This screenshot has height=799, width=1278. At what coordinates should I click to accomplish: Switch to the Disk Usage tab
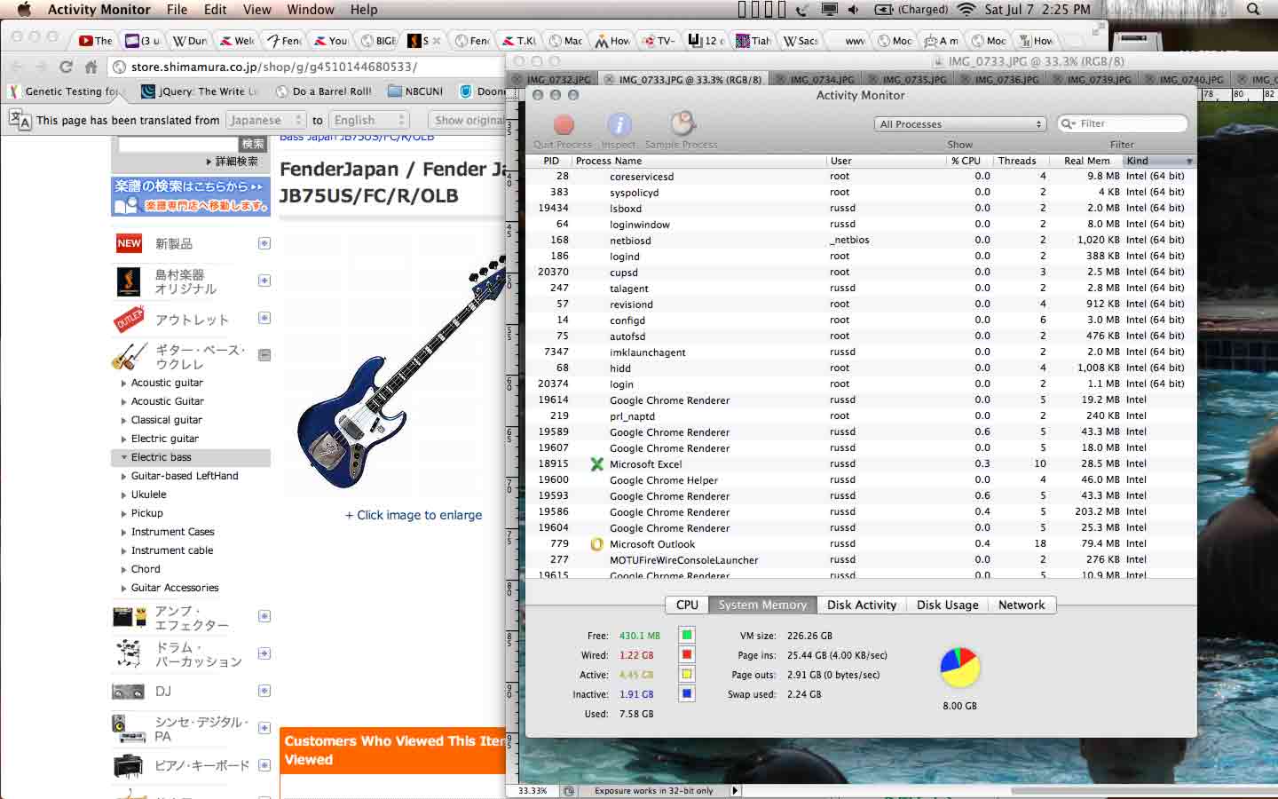point(947,605)
